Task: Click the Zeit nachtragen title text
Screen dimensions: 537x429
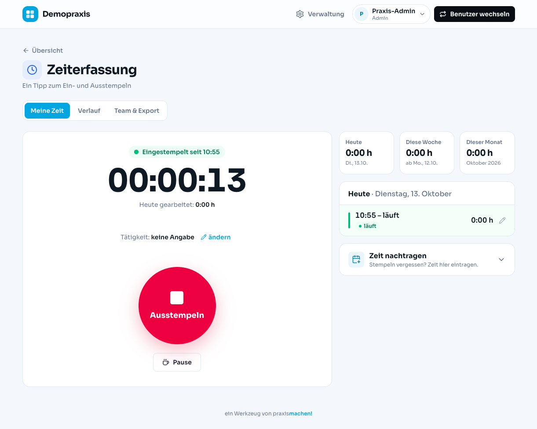Action: (398, 256)
